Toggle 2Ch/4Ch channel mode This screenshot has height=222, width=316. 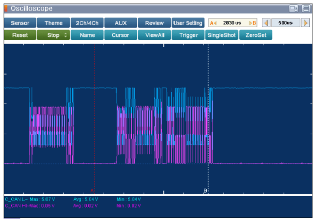coord(87,23)
